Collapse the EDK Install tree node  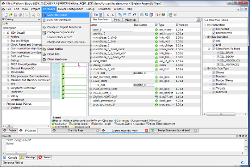[4, 33]
